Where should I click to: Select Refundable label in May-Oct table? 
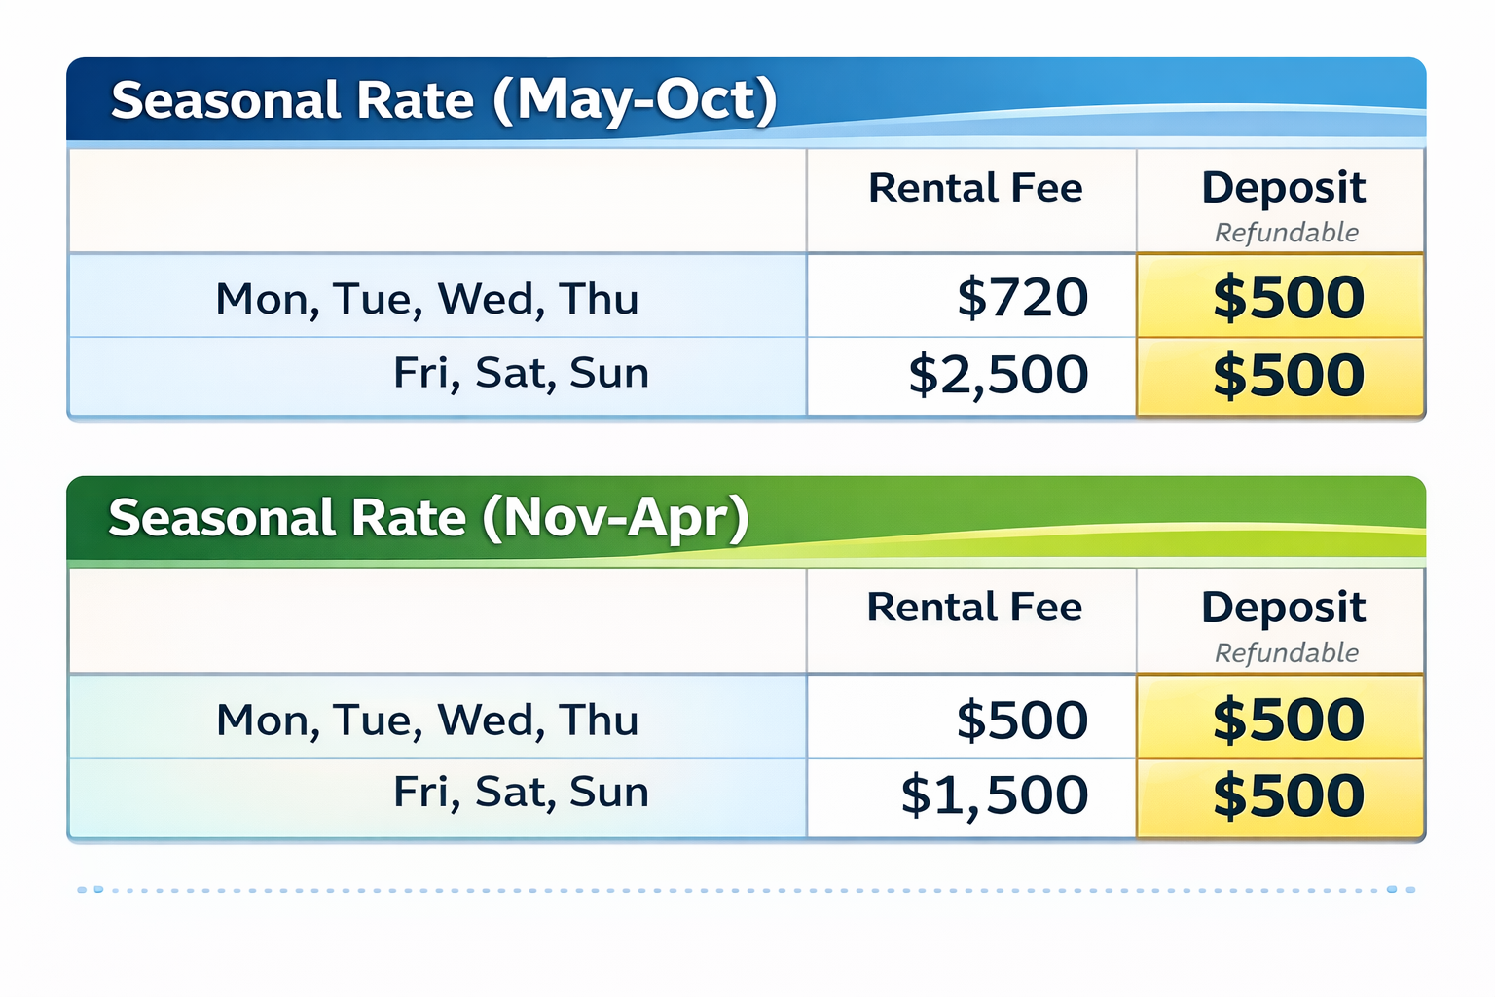point(1286,233)
